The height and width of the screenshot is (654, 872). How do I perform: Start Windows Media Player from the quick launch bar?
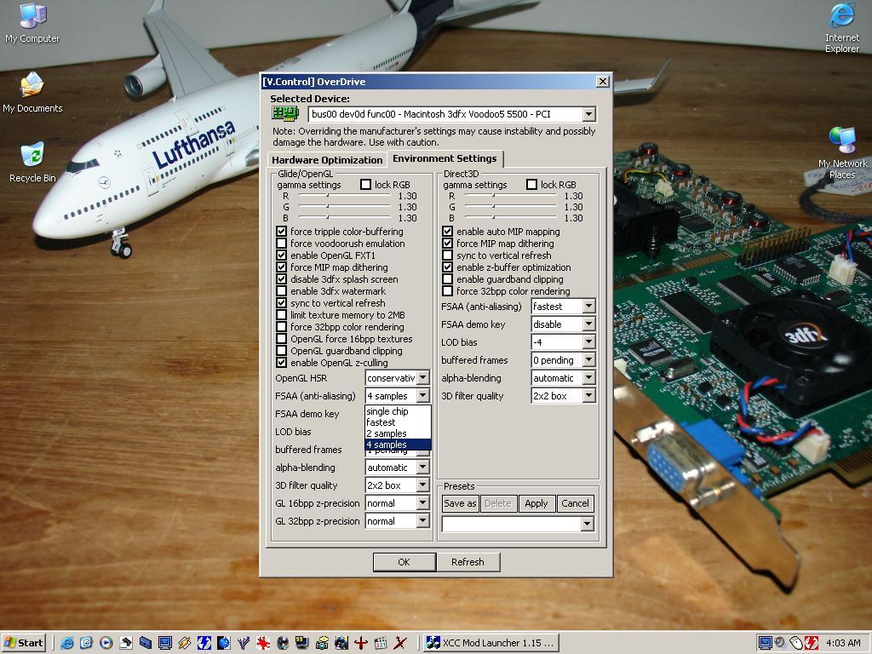pyautogui.click(x=106, y=643)
